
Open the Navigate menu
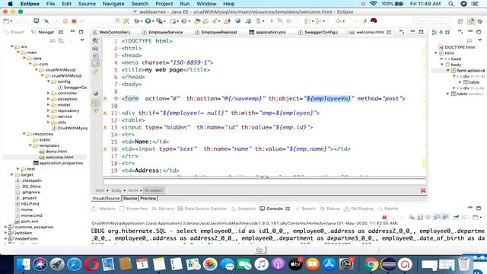[113, 4]
